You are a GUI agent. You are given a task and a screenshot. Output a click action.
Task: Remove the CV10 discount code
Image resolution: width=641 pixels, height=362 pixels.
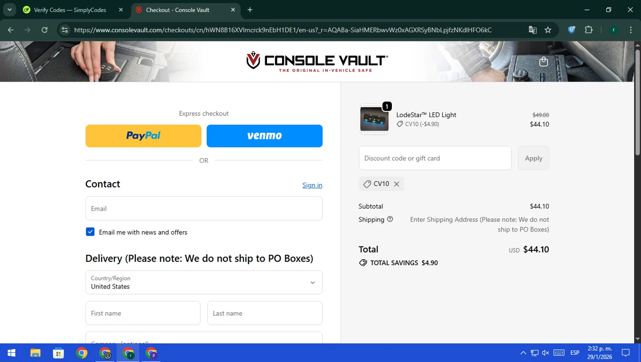tap(397, 184)
